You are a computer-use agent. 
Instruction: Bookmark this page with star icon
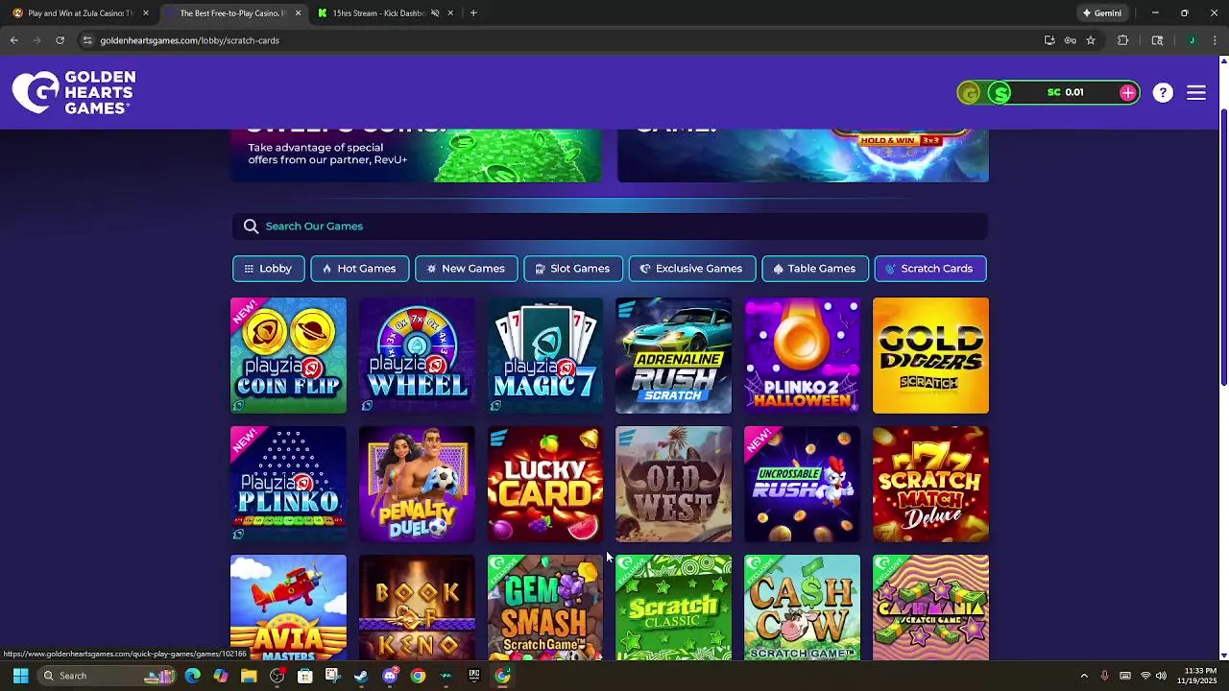coord(1091,40)
